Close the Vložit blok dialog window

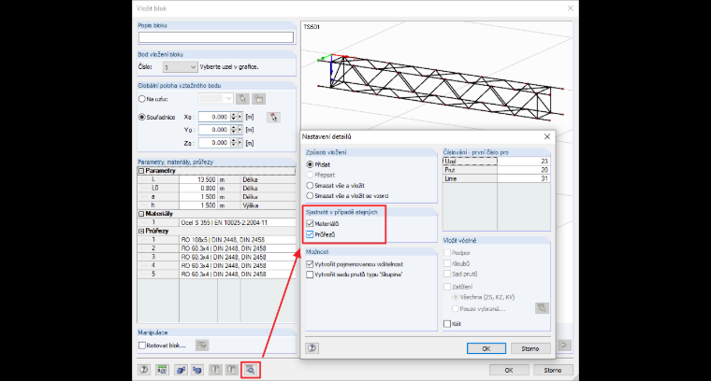(571, 8)
